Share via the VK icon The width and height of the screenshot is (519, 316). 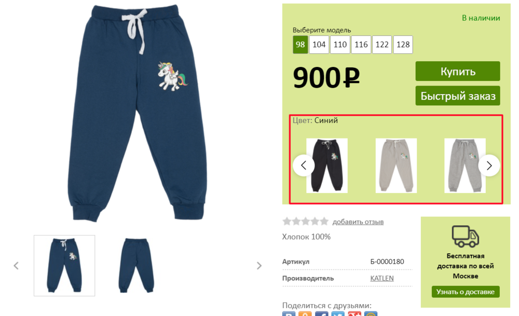(289, 314)
